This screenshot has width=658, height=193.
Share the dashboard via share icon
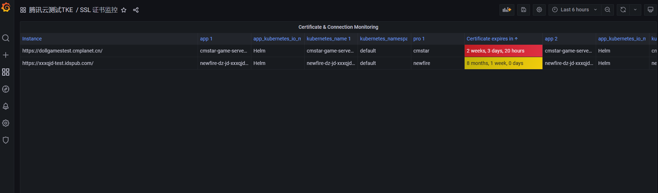point(136,10)
